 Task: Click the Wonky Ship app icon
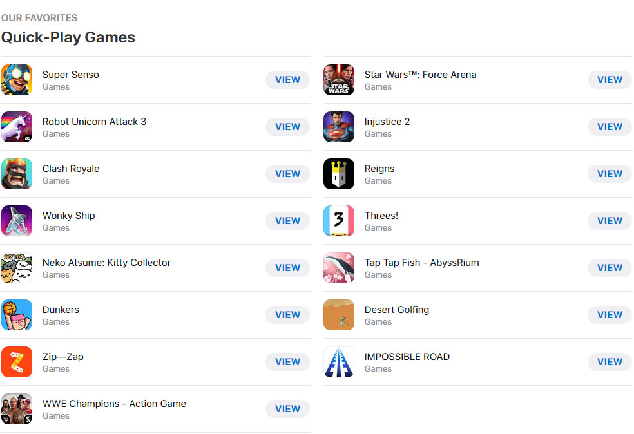[x=17, y=221]
